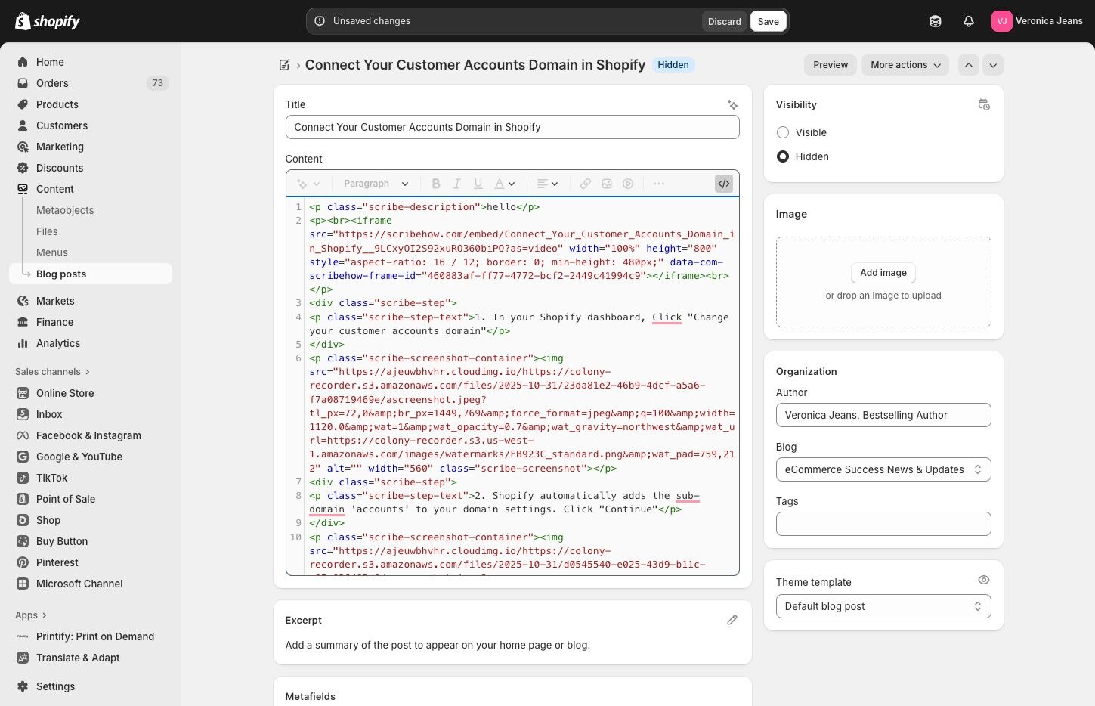Image resolution: width=1095 pixels, height=706 pixels.
Task: Select the Hidden radio option
Action: pos(783,156)
